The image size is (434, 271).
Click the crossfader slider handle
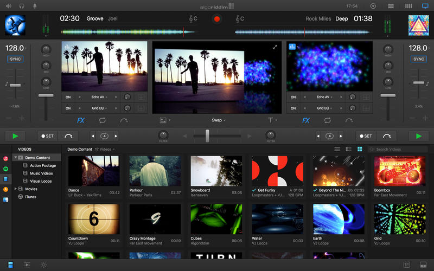(207, 135)
